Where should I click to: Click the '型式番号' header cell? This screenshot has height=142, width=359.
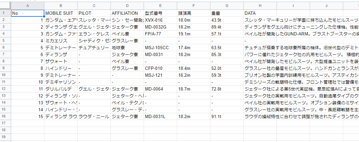click(160, 13)
